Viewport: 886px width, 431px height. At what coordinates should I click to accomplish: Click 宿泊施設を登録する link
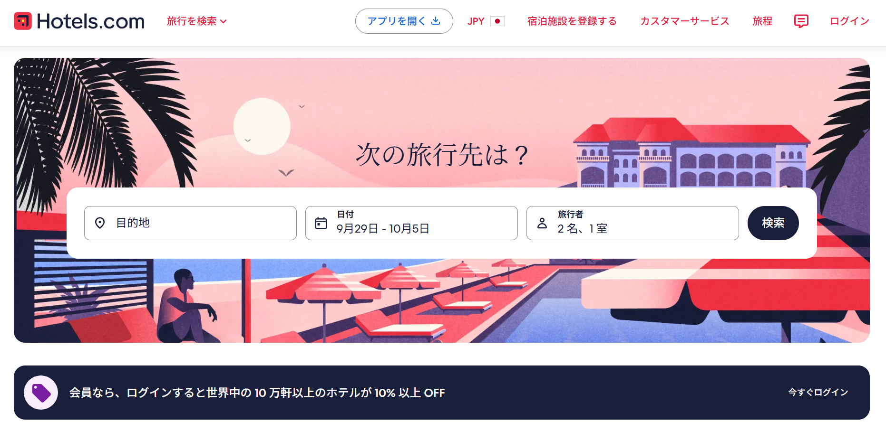pos(572,21)
